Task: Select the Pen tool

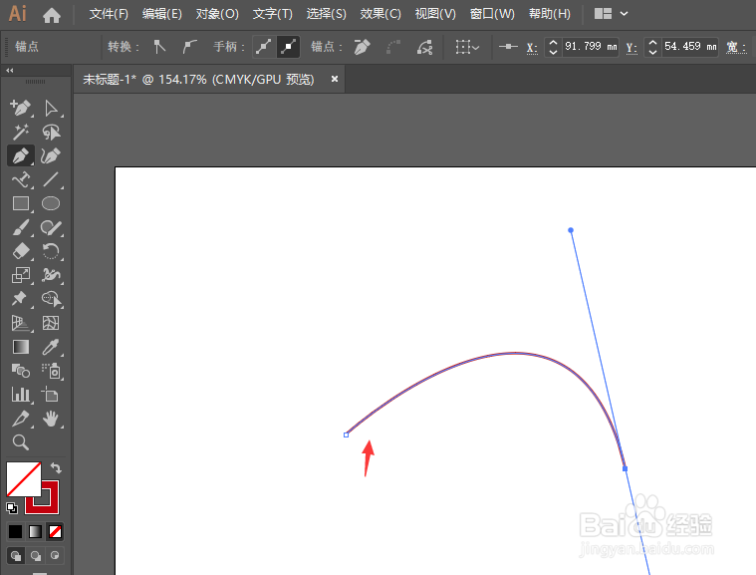Action: [20, 155]
